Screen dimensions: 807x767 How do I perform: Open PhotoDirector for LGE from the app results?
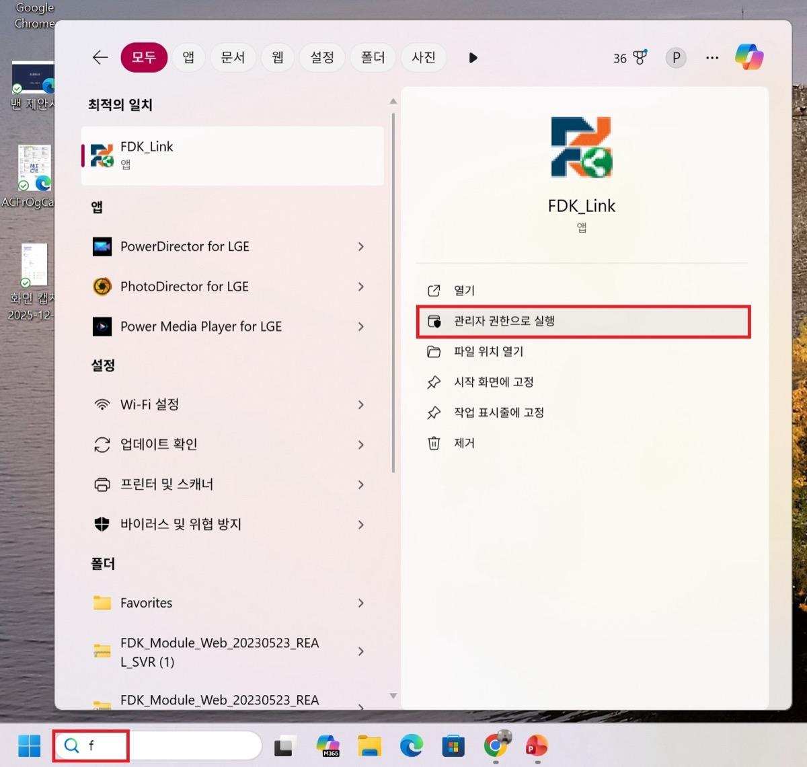click(x=184, y=287)
